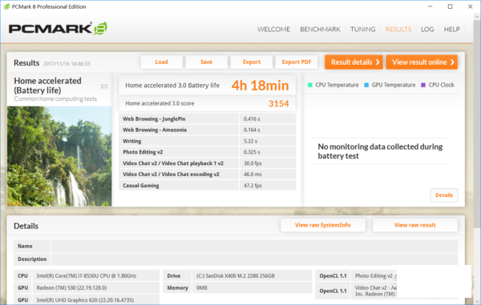Click View result online button
This screenshot has width=481, height=305.
(x=422, y=62)
